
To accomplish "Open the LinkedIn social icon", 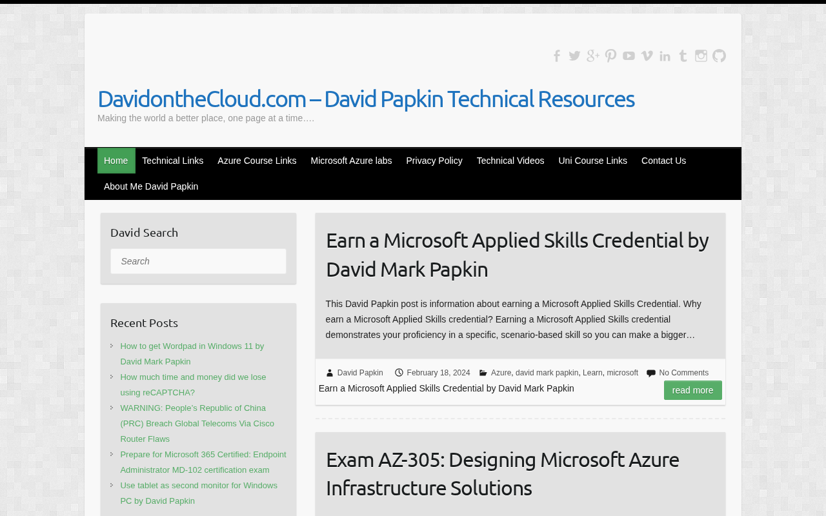I will pos(665,56).
